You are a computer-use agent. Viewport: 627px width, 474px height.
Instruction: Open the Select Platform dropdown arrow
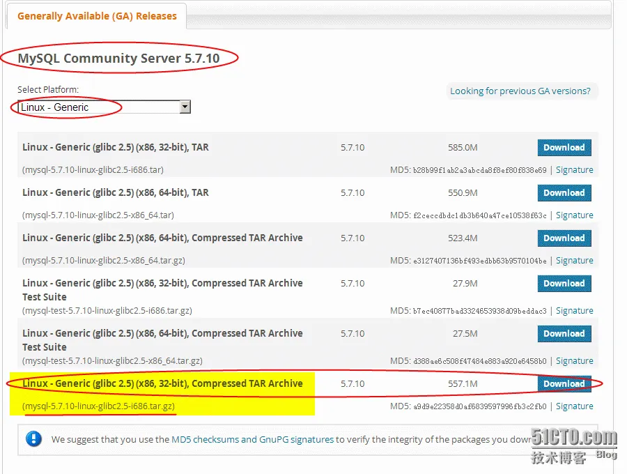pos(185,107)
